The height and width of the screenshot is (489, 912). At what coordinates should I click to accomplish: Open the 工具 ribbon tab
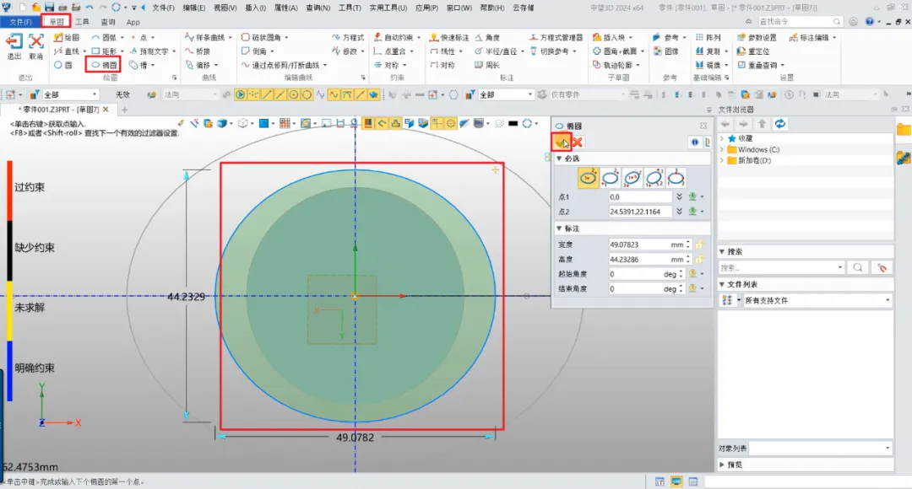point(83,22)
